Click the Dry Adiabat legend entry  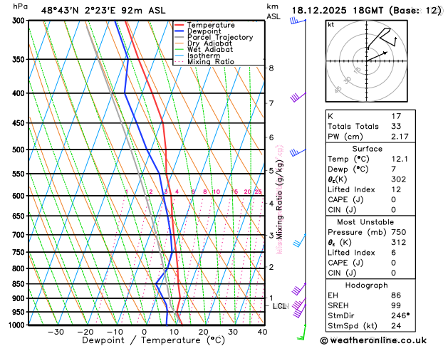pyautogui.click(x=203, y=43)
